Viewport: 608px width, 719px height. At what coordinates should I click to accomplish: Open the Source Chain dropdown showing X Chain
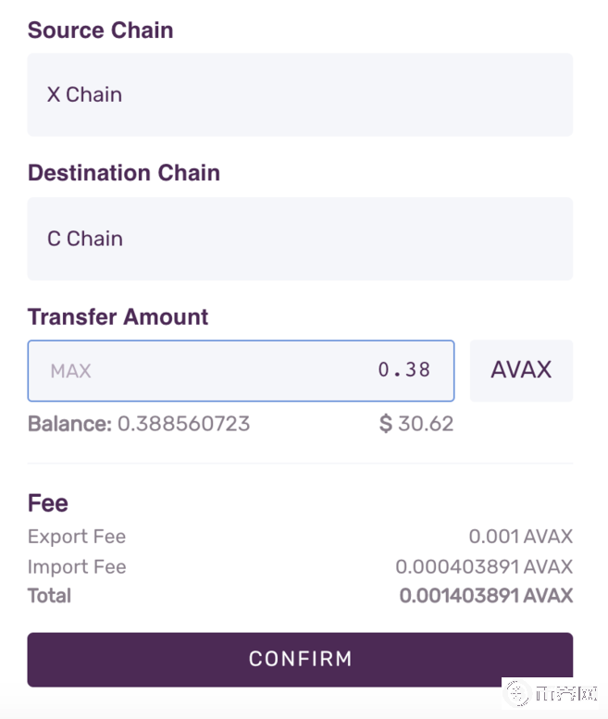coord(300,94)
